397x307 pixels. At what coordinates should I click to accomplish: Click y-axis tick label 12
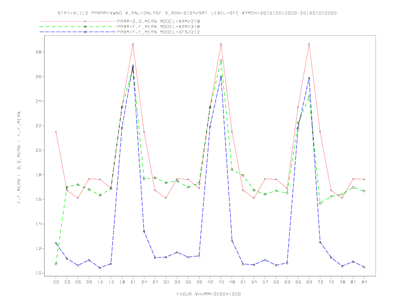[x=39, y=248]
